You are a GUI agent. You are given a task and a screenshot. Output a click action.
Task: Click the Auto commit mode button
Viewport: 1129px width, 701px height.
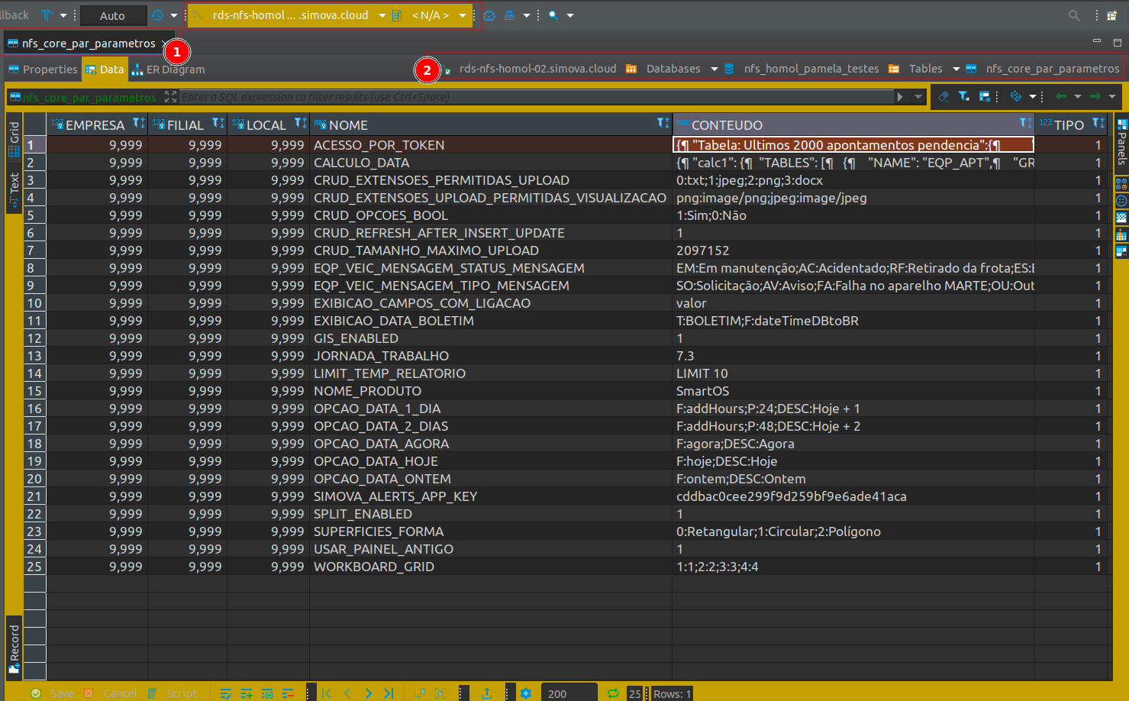click(x=112, y=15)
